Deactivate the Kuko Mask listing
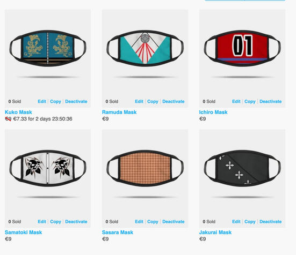 (76, 101)
